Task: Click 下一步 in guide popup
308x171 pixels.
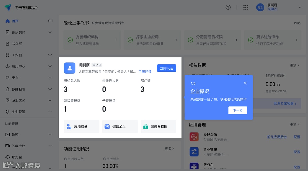Action: (238, 110)
